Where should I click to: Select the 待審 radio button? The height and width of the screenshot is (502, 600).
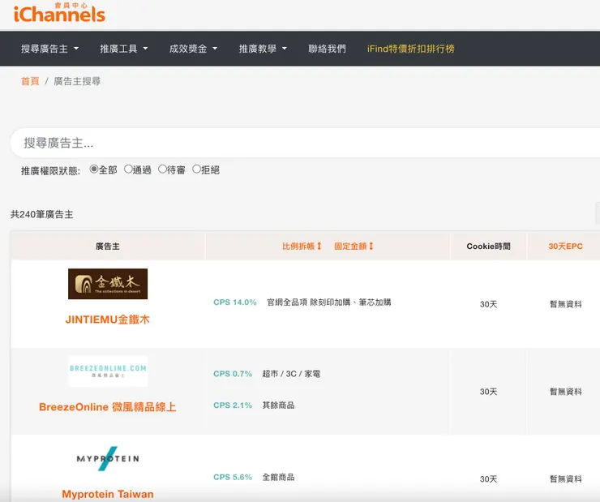coord(162,169)
